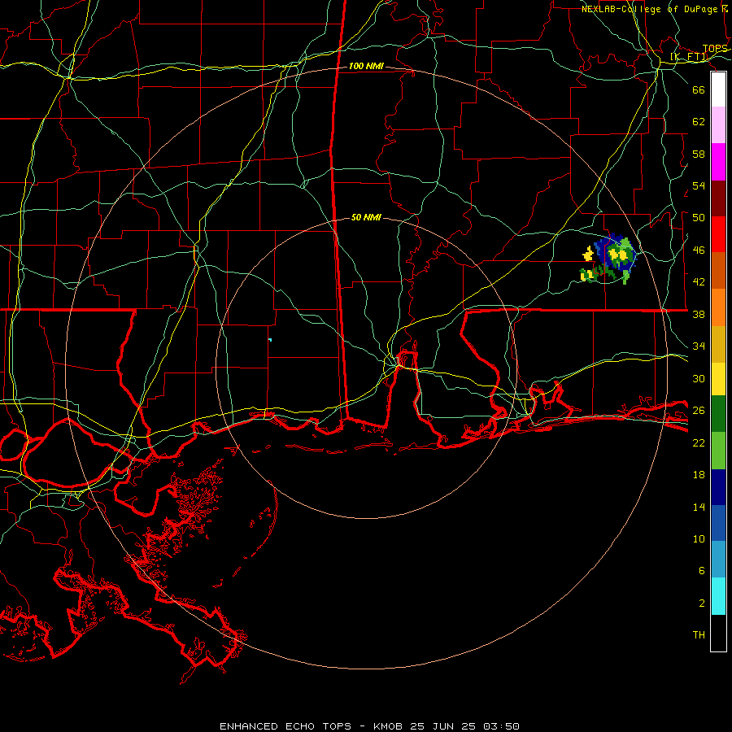Click the 'ENHANCED ECHO TOPS' title text
Image resolution: width=732 pixels, height=732 pixels.
[x=285, y=726]
